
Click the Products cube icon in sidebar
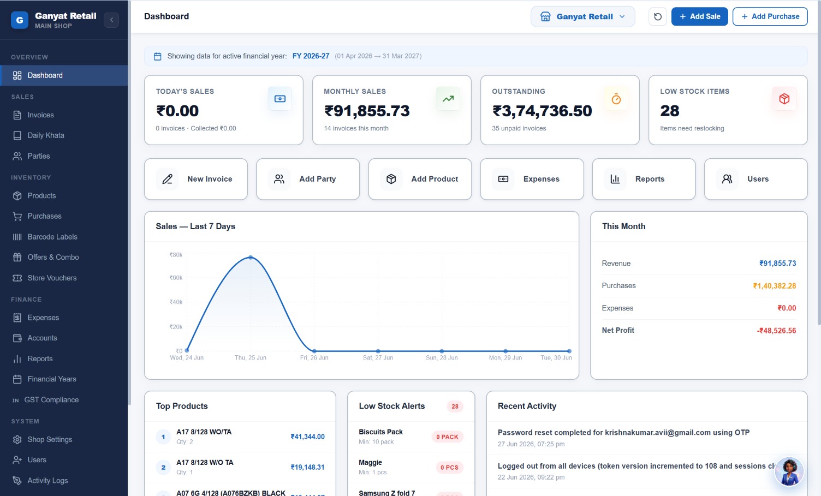[x=17, y=196]
